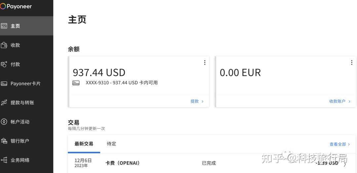Open 查看全部 to view all transactions

point(339,144)
